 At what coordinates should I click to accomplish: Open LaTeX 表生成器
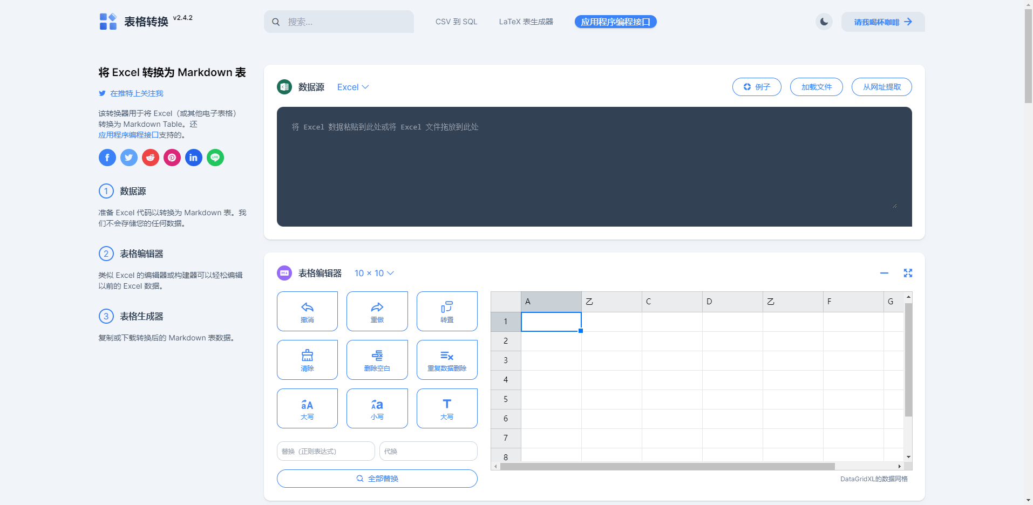(526, 22)
